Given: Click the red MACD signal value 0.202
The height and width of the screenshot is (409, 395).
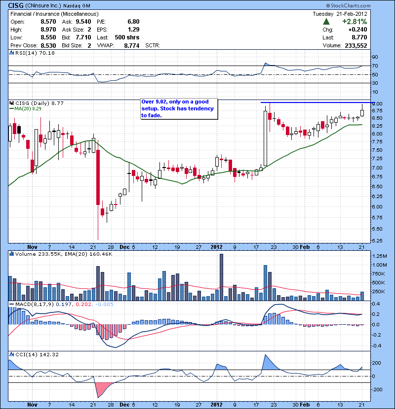Looking at the screenshot, I should pyautogui.click(x=83, y=305).
